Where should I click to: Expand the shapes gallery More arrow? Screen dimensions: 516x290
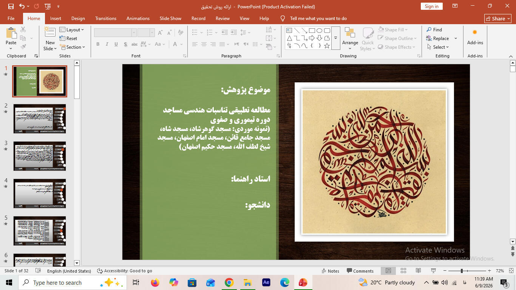tap(335, 38)
